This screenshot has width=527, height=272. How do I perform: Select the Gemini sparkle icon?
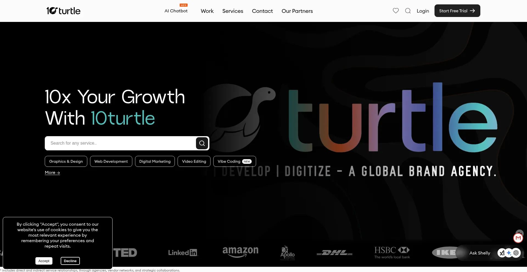tap(509, 253)
